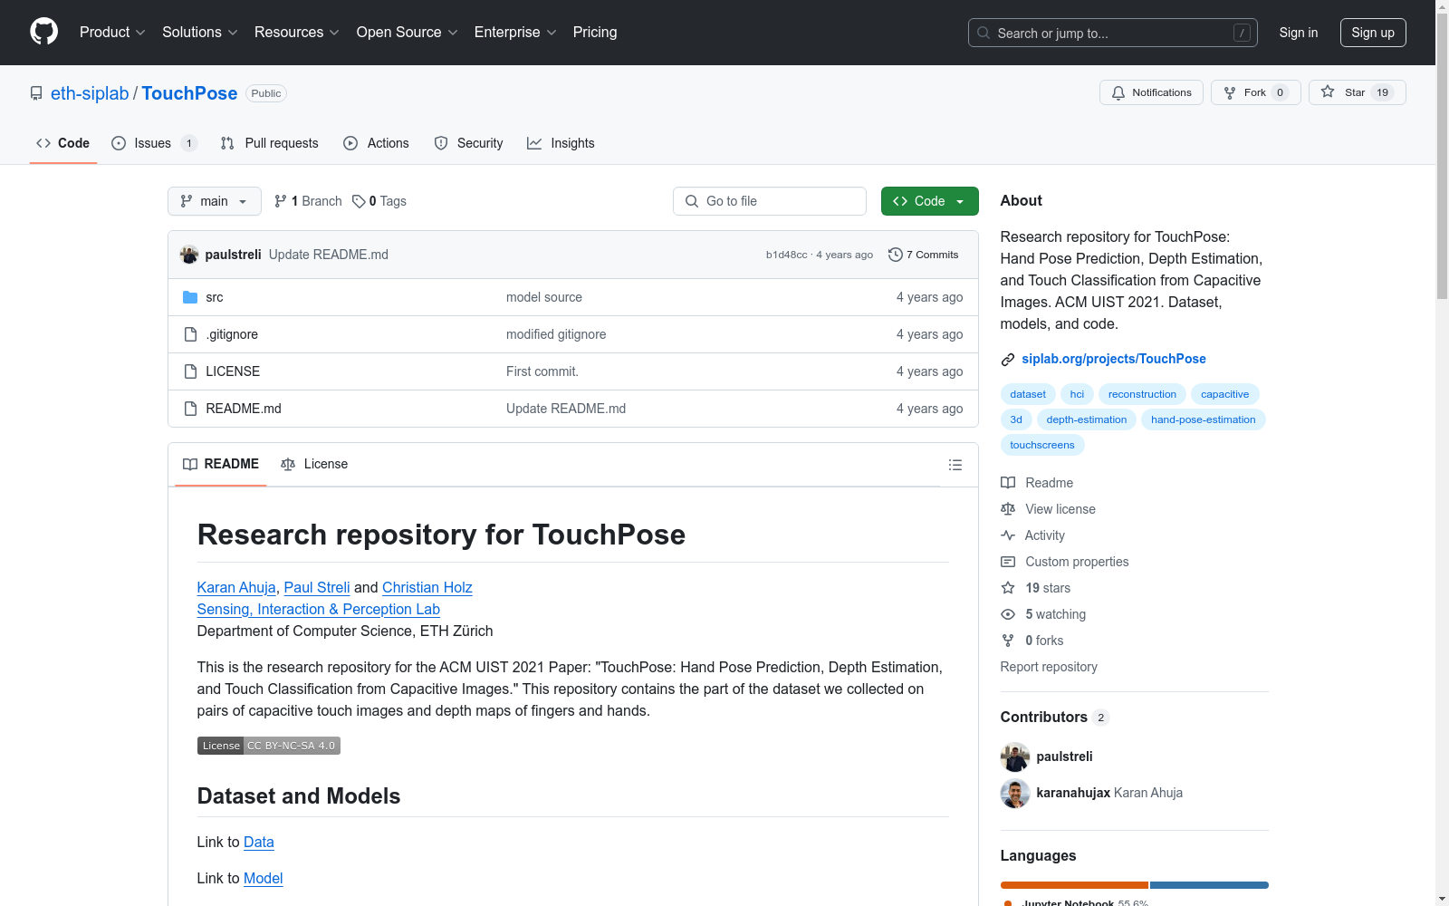Open the siplab.org/projects/TouchPose link
Screen dimensions: 1449x906
pyautogui.click(x=1114, y=359)
